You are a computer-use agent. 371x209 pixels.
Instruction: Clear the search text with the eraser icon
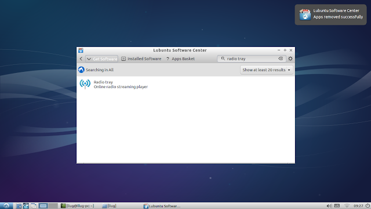point(281,58)
